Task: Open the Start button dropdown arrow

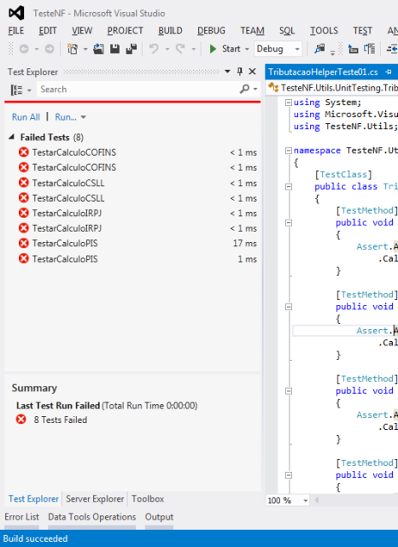Action: coord(247,50)
